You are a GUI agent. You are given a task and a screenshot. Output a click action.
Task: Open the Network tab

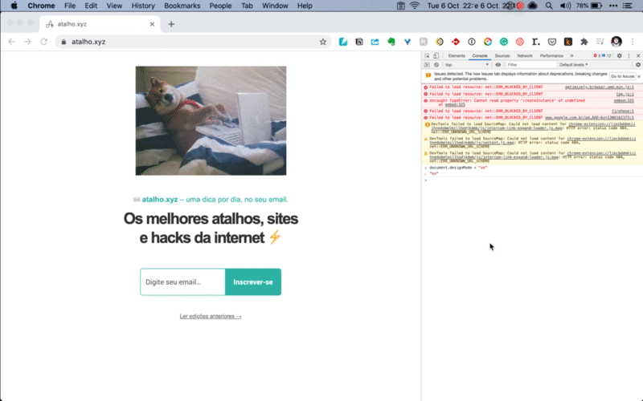(525, 55)
